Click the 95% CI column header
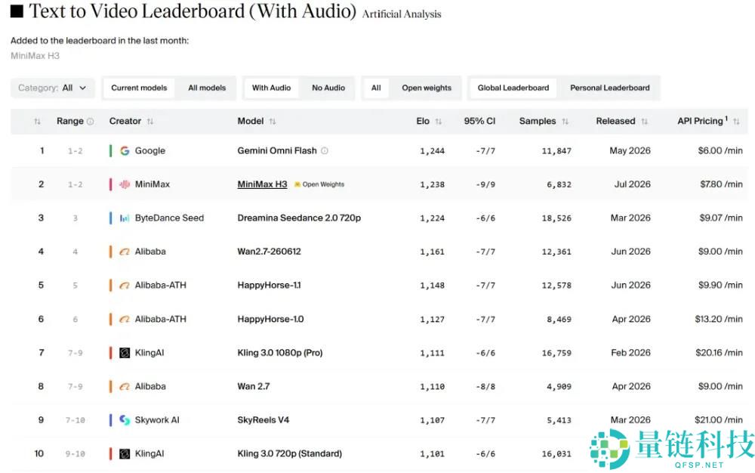 point(479,122)
